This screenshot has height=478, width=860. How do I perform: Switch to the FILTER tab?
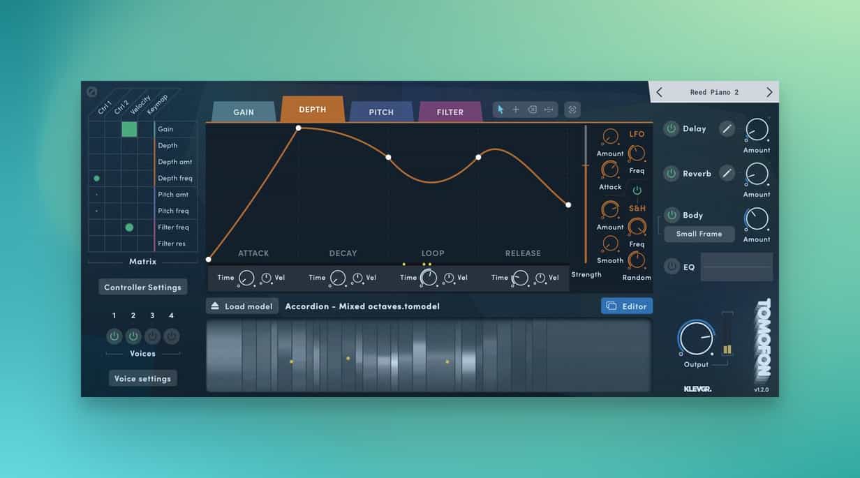450,112
